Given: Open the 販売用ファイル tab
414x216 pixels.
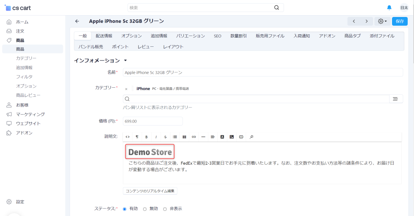Looking at the screenshot, I should [270, 36].
